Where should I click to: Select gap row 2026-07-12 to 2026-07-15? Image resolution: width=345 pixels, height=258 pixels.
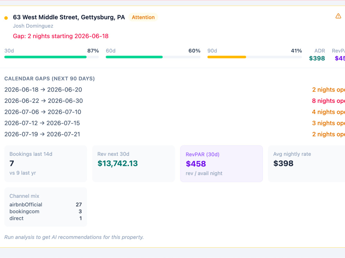tap(175, 123)
